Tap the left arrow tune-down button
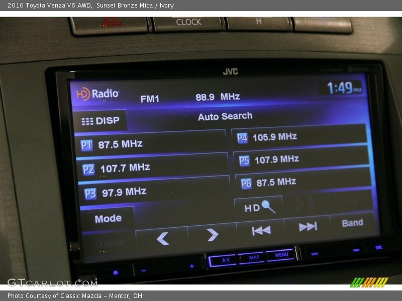The image size is (402, 301). [162, 239]
